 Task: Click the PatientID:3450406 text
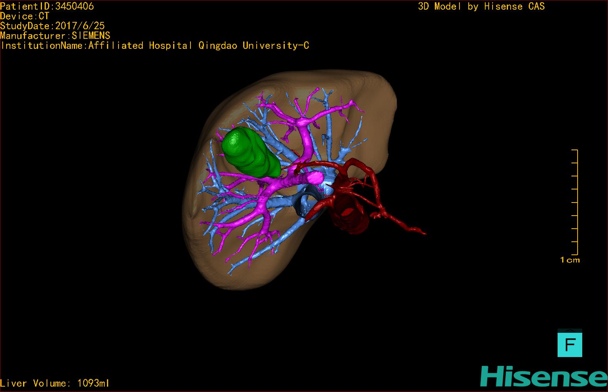[x=47, y=6]
